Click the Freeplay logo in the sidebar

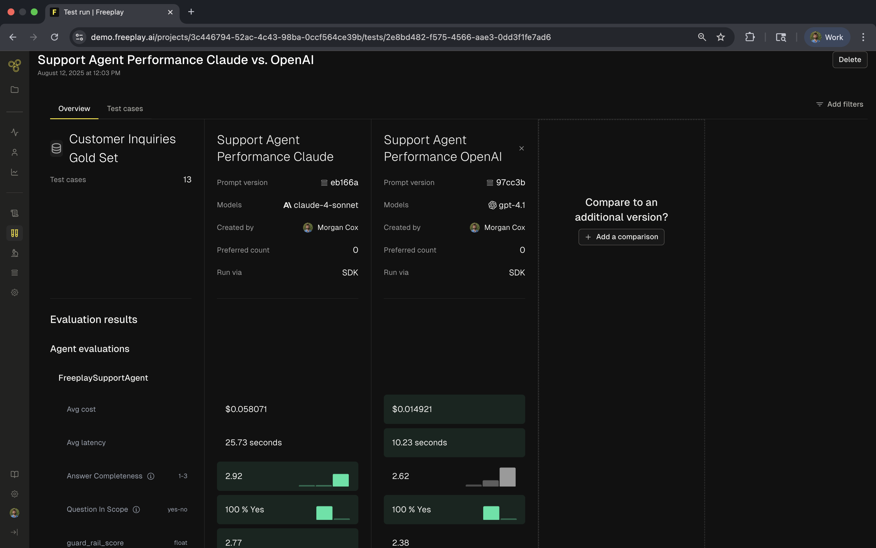14,66
